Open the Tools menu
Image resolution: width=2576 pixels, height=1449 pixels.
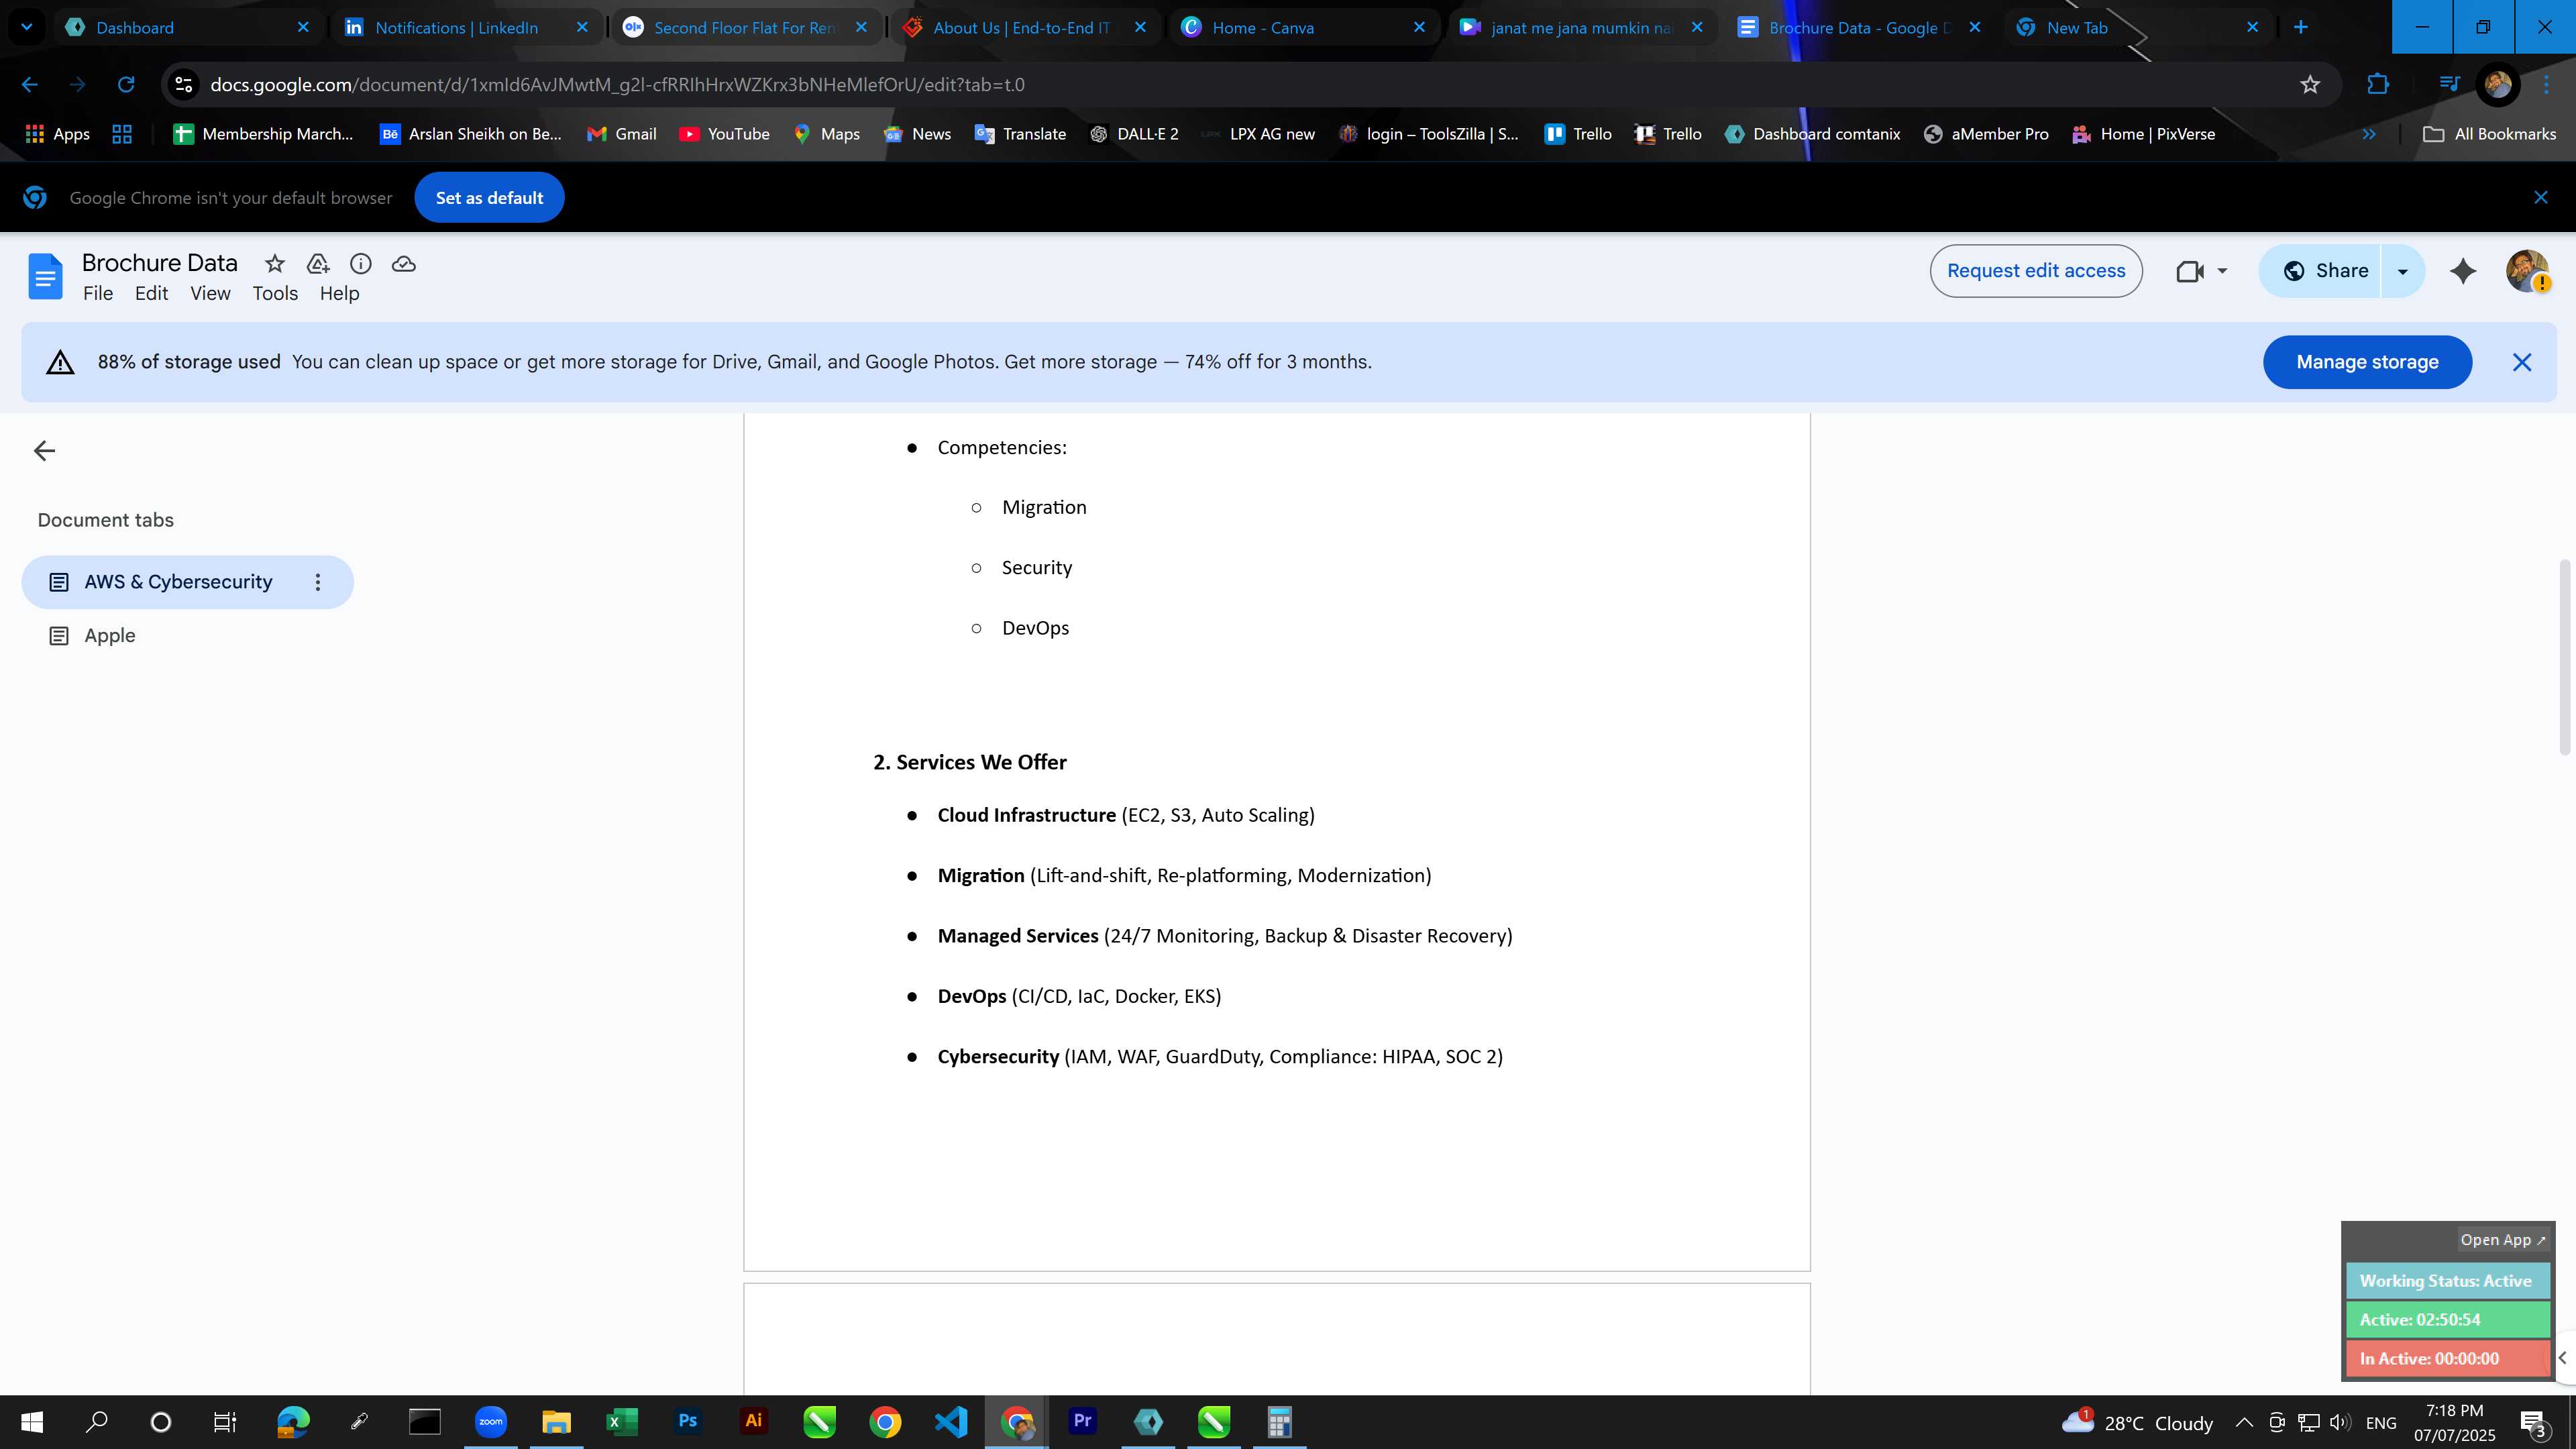pyautogui.click(x=275, y=293)
